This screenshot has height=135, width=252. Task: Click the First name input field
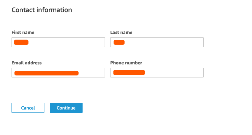[x=58, y=42]
